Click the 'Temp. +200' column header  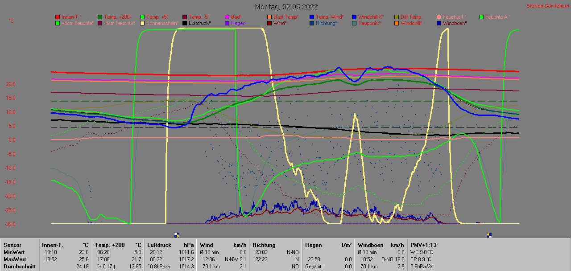[x=110, y=245]
